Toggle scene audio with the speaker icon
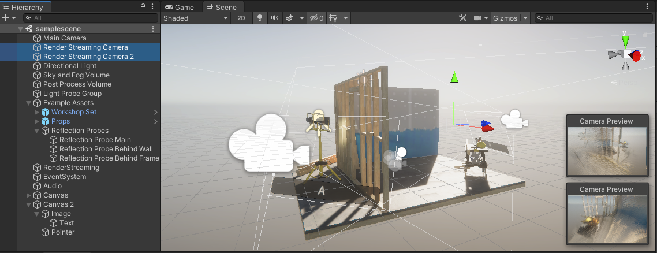The height and width of the screenshot is (253, 657). point(274,18)
